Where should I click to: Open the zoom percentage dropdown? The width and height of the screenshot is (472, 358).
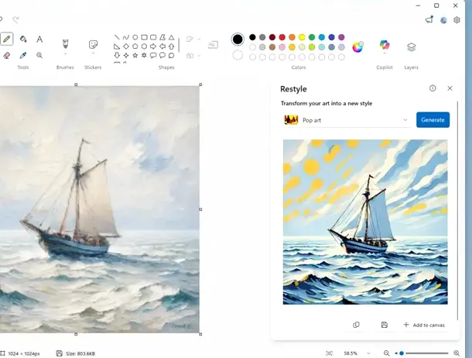coord(368,353)
